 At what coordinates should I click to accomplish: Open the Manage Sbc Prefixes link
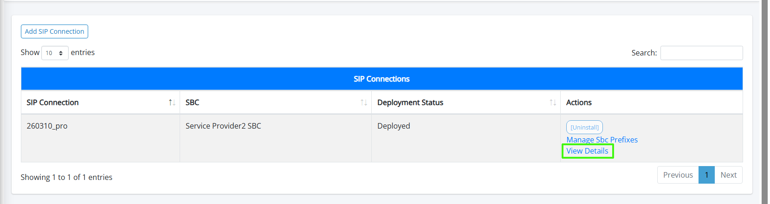point(602,140)
